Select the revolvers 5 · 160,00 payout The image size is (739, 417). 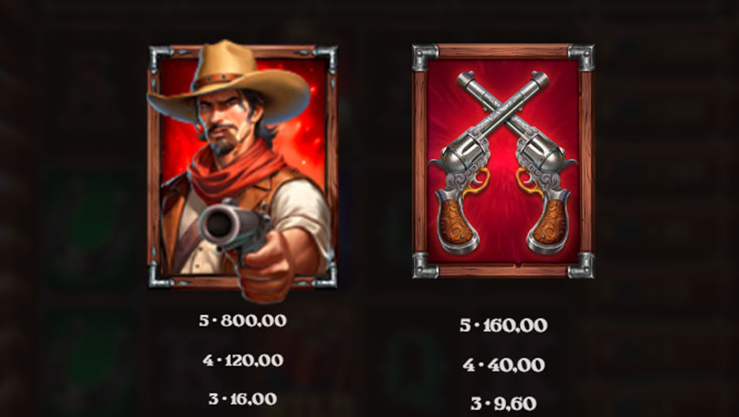503,325
